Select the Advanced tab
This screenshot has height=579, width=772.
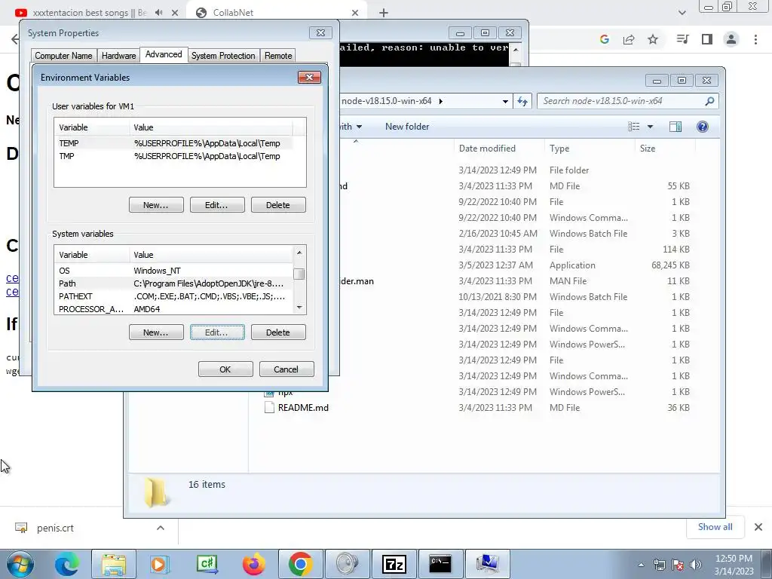(164, 54)
